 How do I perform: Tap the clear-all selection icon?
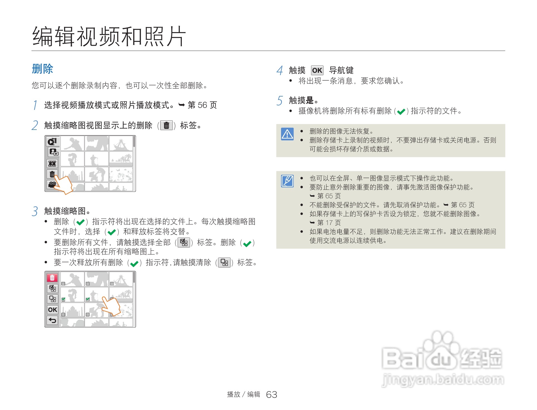coord(53,299)
